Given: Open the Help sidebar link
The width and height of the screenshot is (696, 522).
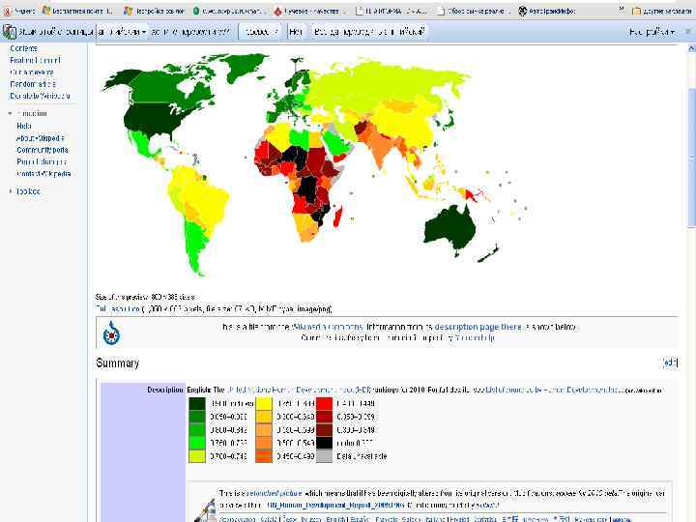Looking at the screenshot, I should 23,126.
